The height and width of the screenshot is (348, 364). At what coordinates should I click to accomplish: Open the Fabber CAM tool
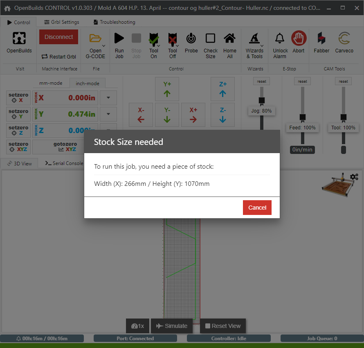point(321,38)
